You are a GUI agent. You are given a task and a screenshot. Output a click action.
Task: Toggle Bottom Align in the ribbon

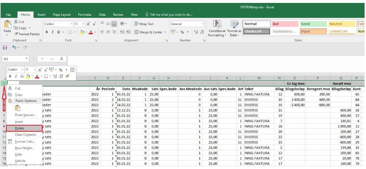pyautogui.click(x=114, y=24)
